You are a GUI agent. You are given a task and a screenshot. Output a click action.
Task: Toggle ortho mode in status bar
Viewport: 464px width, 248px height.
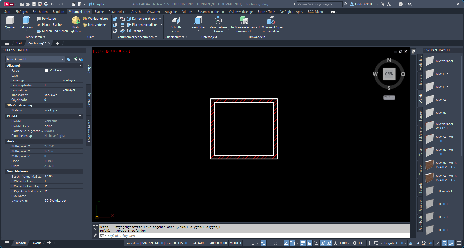(x=270, y=243)
